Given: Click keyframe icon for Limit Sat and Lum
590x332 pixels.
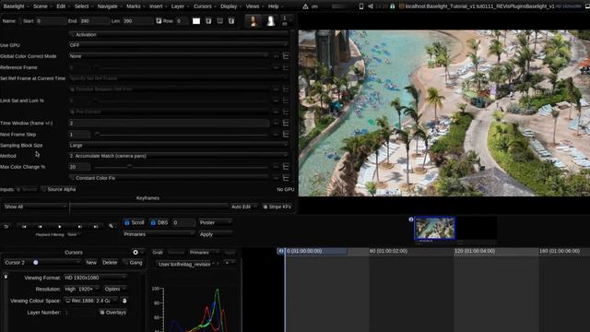Looking at the screenshot, I should point(286,101).
